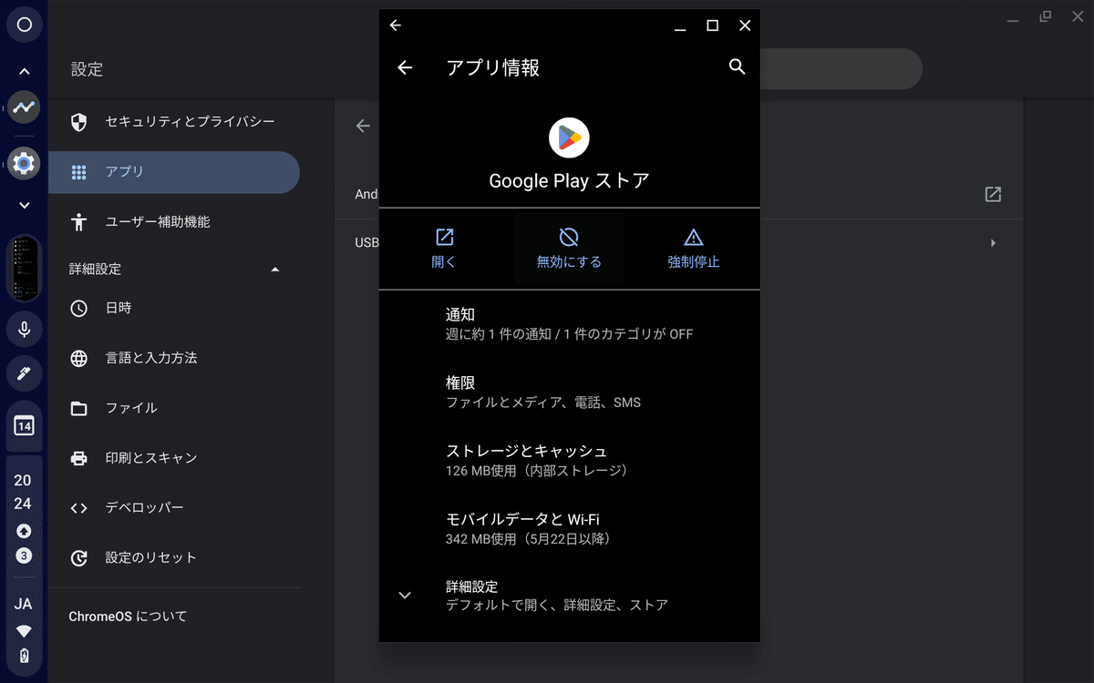Open the calendar icon showing 14
The image size is (1094, 683).
25,425
